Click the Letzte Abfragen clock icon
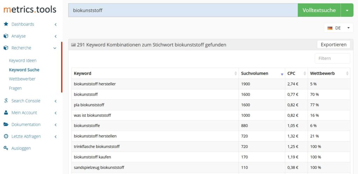358x174 pixels. 6,136
